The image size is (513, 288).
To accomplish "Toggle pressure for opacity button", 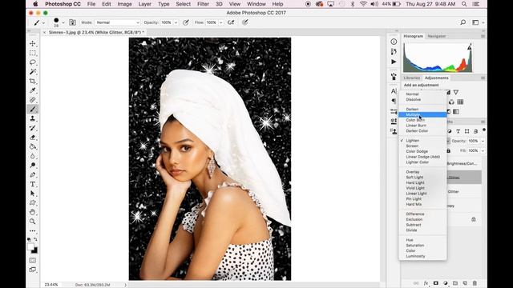I will 186,22.
